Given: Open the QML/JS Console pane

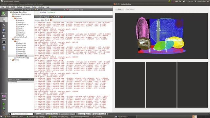Looking at the screenshot, I should [x=99, y=114].
